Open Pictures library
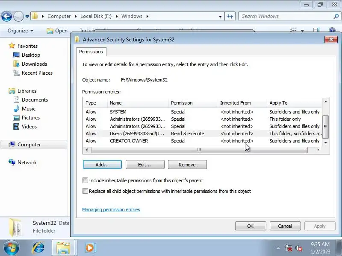The height and width of the screenshot is (256, 342). pyautogui.click(x=31, y=118)
